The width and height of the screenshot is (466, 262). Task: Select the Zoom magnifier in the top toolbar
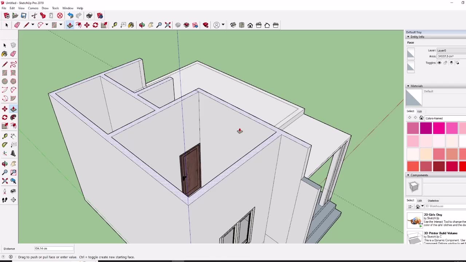159,25
